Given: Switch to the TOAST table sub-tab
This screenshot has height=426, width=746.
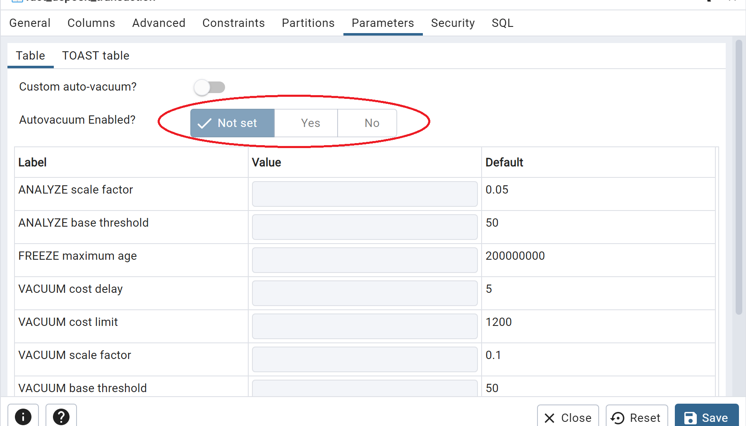Looking at the screenshot, I should coord(96,55).
